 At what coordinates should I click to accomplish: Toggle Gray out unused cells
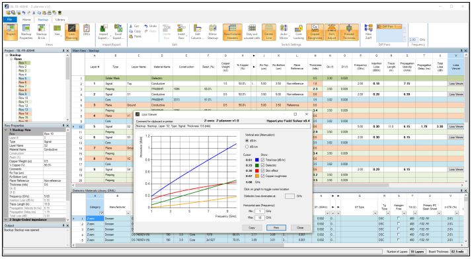(252, 32)
